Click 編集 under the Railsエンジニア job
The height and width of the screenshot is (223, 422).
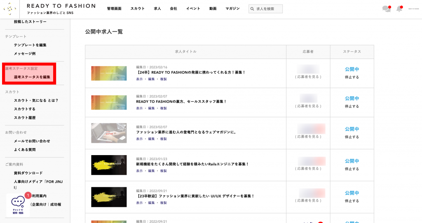(x=151, y=171)
